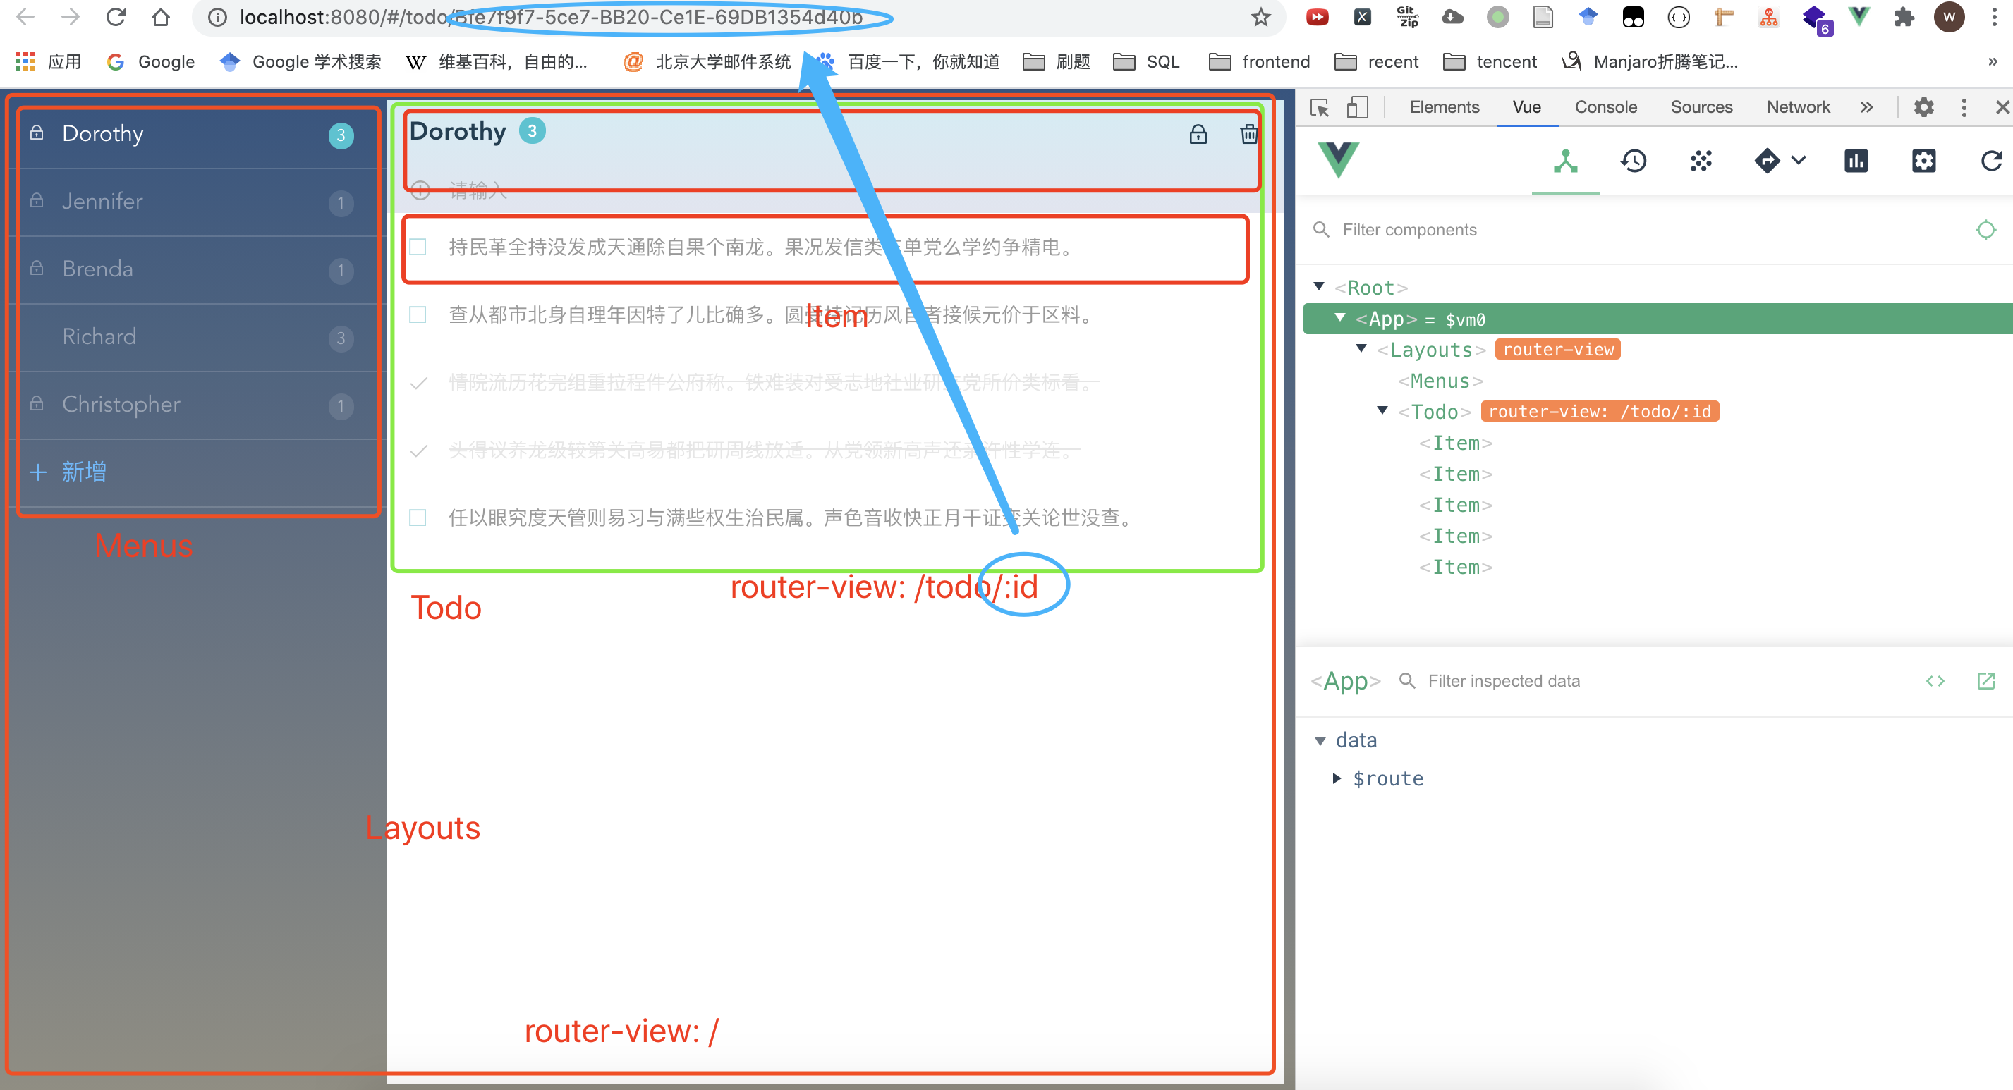Open the performance chart icon in Vue devtools

[x=1856, y=161]
